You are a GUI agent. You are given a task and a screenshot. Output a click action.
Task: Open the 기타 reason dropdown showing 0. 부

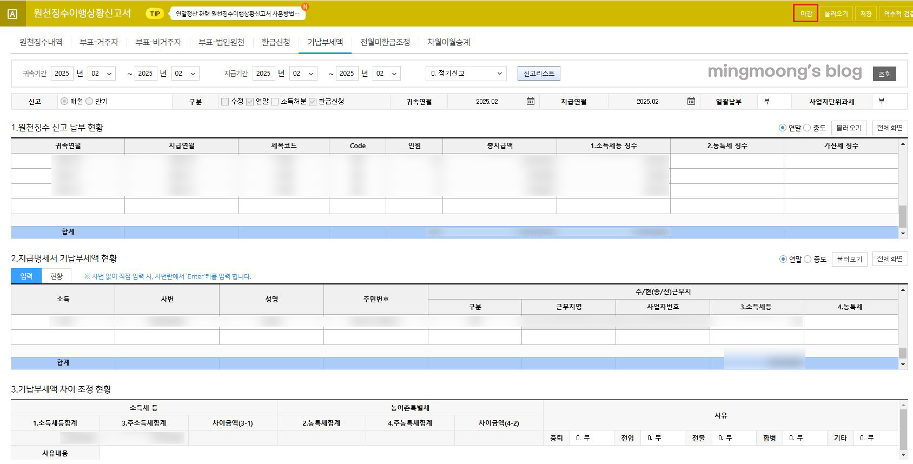pyautogui.click(x=876, y=438)
